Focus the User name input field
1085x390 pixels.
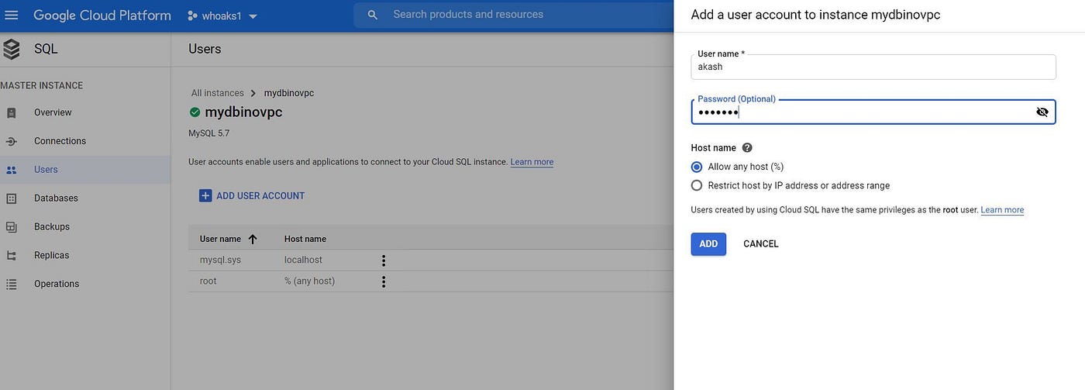point(873,67)
